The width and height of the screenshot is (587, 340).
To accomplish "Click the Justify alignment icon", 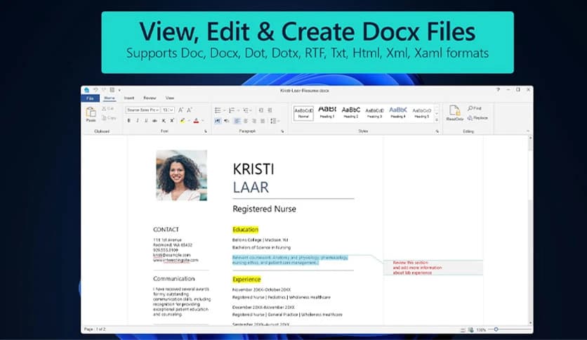I will click(263, 121).
